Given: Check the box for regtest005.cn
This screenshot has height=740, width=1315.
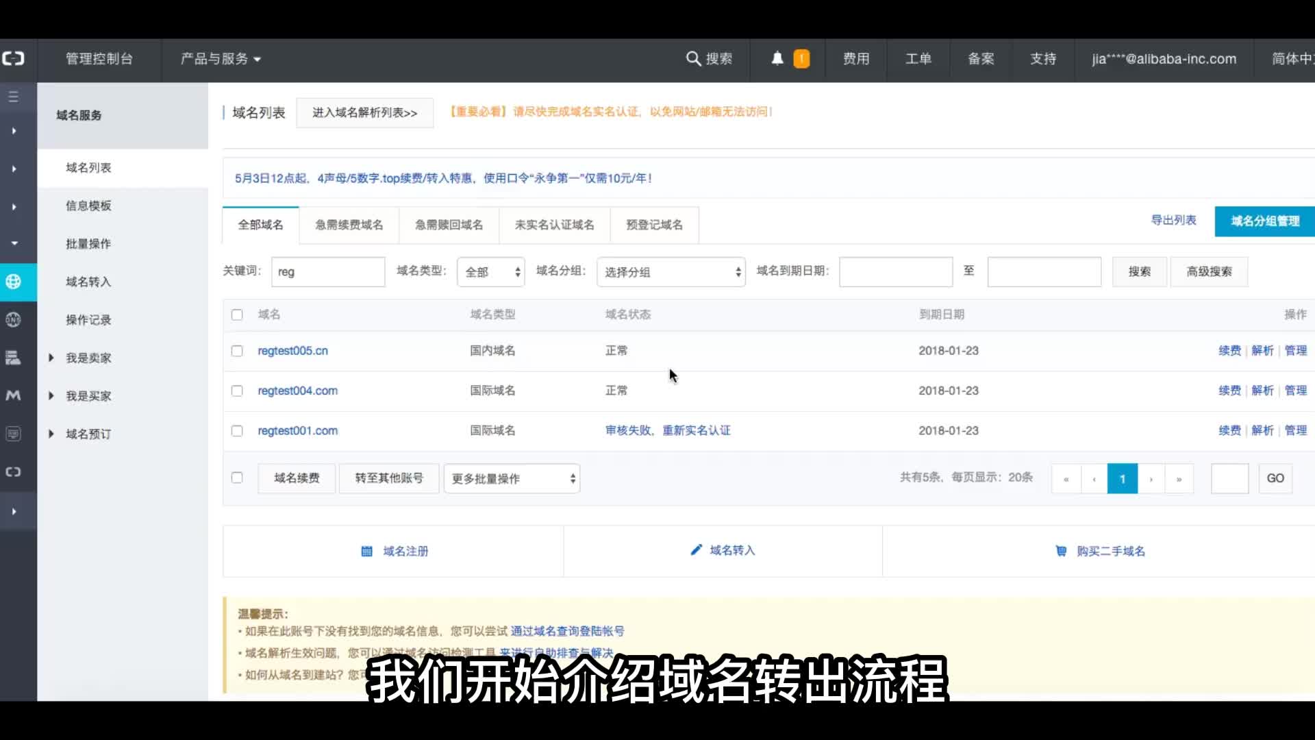Looking at the screenshot, I should pos(237,351).
